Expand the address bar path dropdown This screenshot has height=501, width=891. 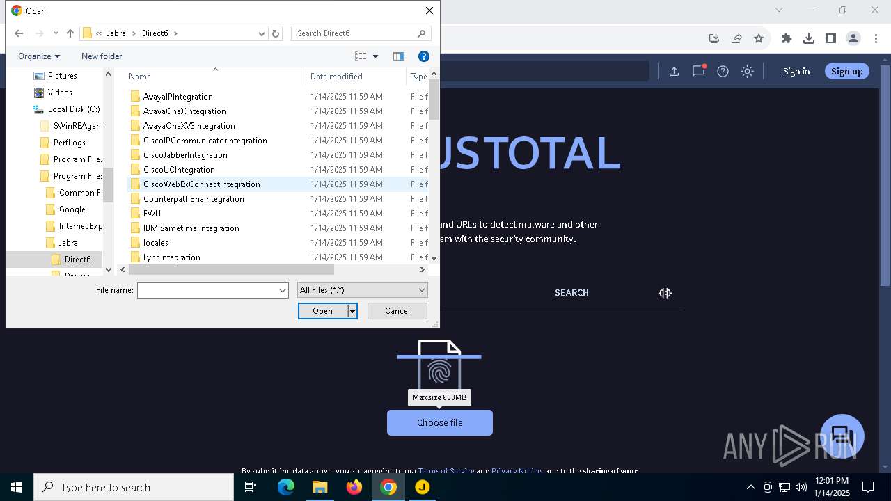click(x=262, y=33)
